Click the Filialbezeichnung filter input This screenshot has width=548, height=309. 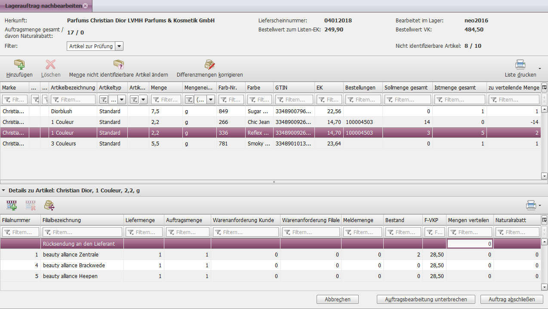coord(82,232)
